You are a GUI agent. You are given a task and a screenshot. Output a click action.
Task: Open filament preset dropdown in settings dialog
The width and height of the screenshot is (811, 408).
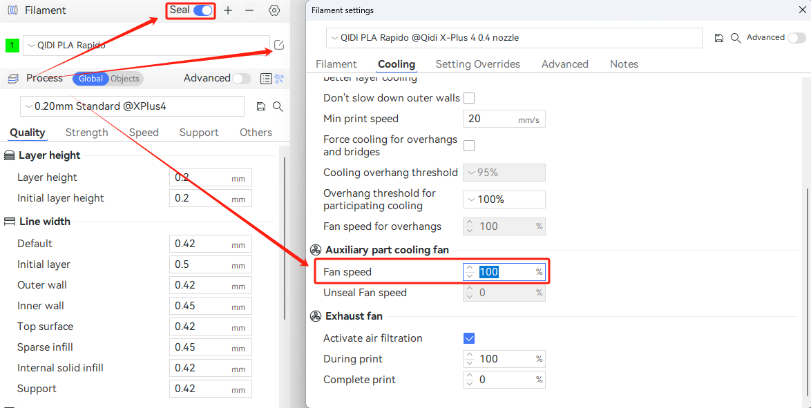[514, 38]
